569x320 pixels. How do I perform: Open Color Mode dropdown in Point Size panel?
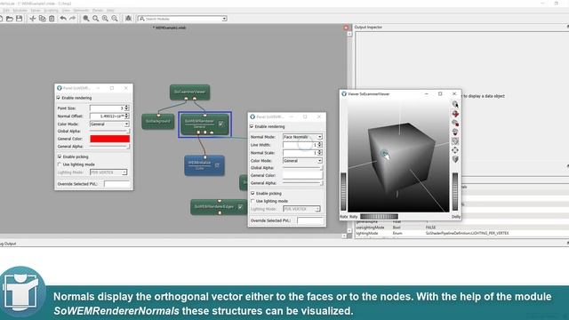pos(109,124)
